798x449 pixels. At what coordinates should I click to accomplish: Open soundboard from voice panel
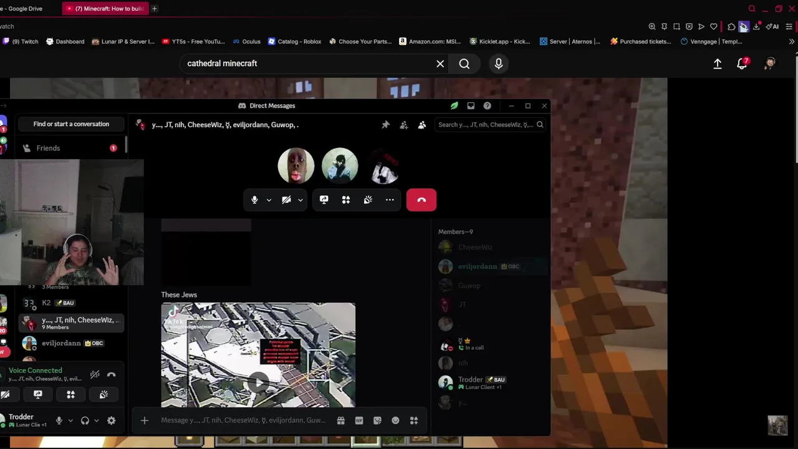point(103,394)
